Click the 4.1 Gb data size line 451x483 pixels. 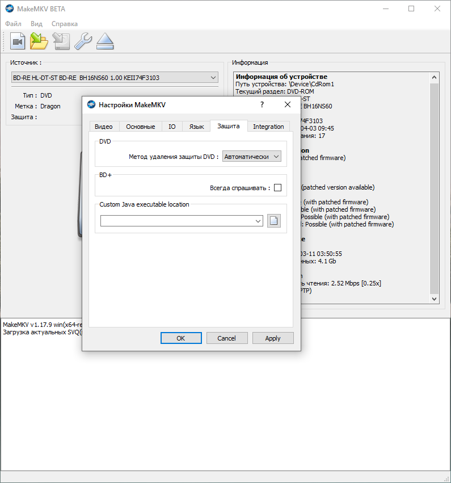coord(318,261)
